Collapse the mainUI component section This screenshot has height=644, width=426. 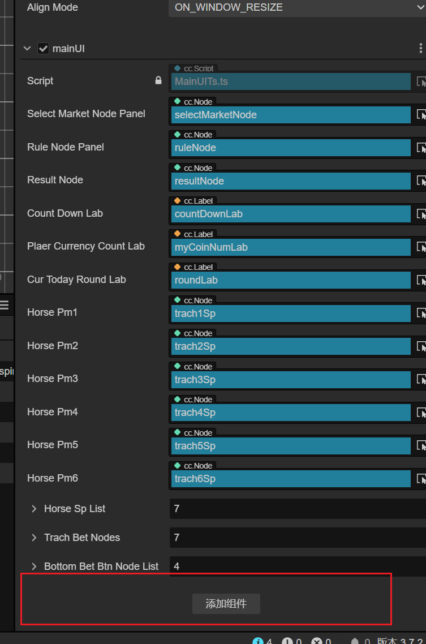(27, 49)
